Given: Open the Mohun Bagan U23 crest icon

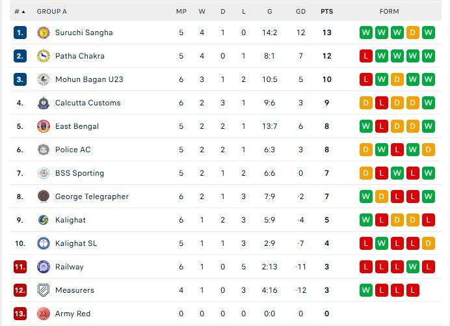Looking at the screenshot, I should pos(44,79).
